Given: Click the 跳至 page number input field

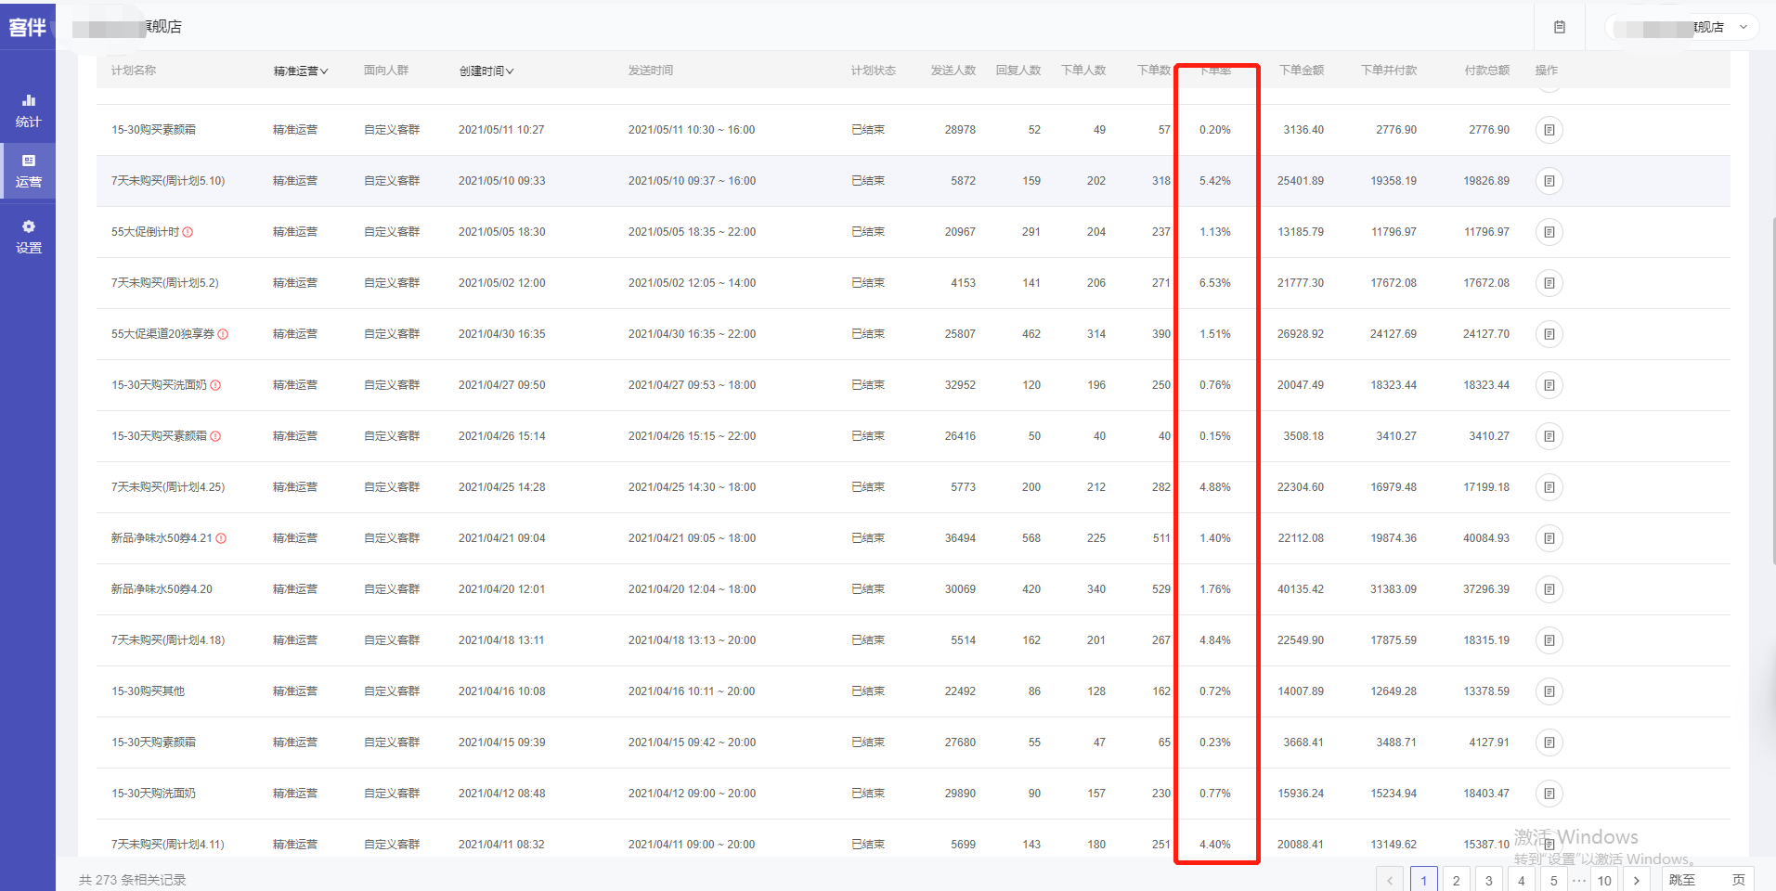Looking at the screenshot, I should tap(1713, 880).
